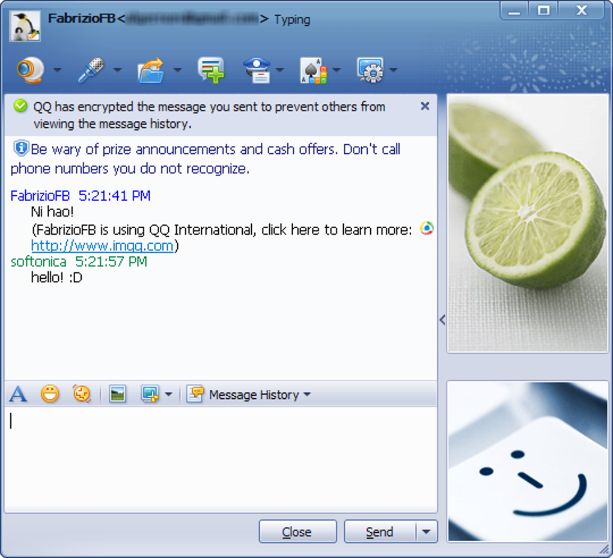Maximize the chat window
613x558 pixels.
543,10
